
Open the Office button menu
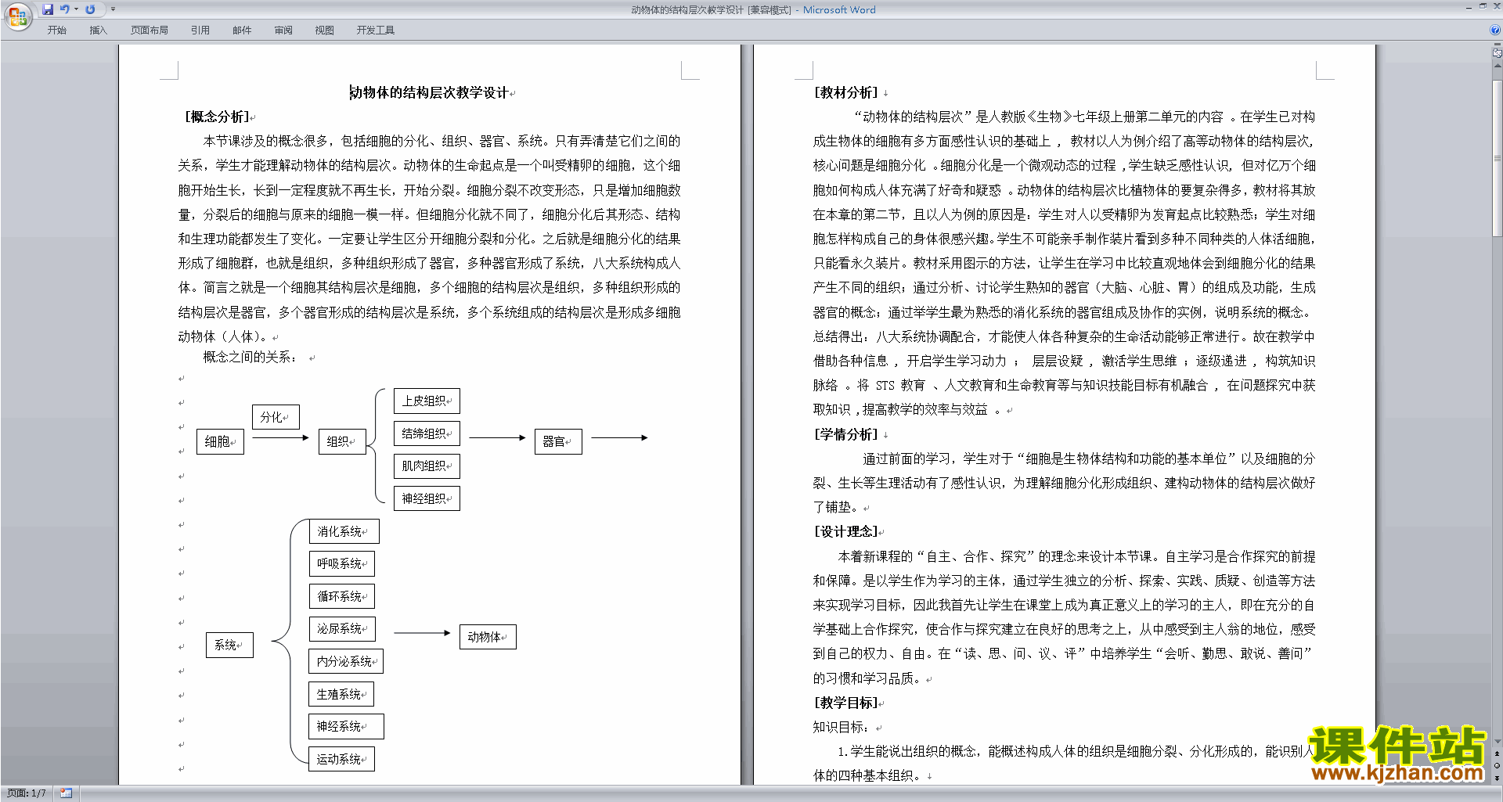tap(17, 16)
